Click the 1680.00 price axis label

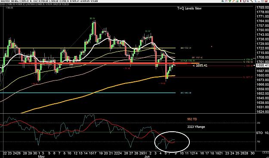(262, 75)
